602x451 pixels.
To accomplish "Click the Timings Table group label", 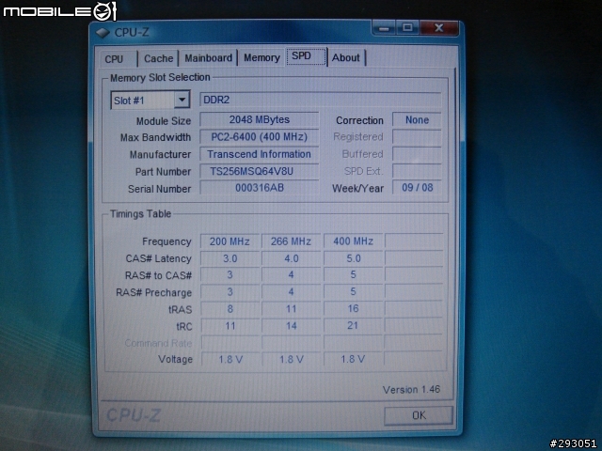I will click(140, 213).
